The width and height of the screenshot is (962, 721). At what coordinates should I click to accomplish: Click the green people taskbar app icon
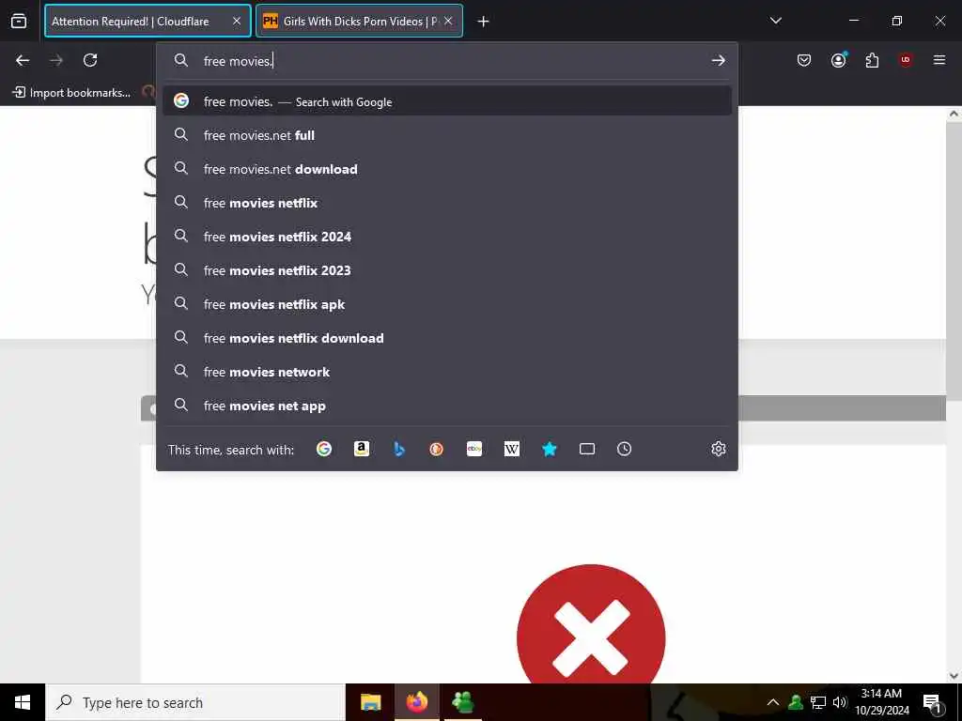[x=462, y=702]
